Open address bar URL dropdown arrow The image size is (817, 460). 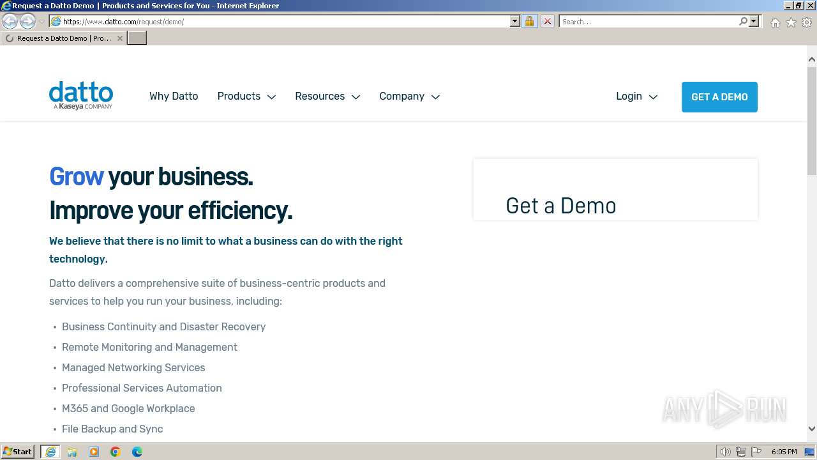(x=515, y=21)
